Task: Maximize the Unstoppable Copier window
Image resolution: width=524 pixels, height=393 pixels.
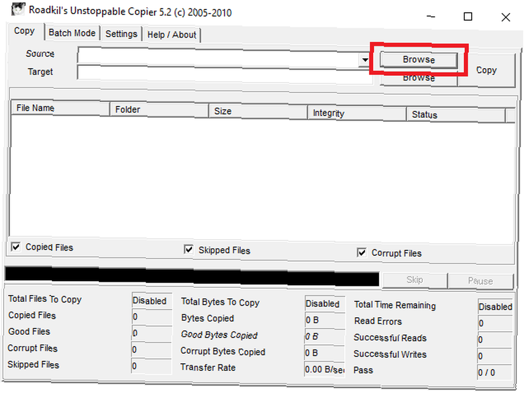Action: click(468, 16)
